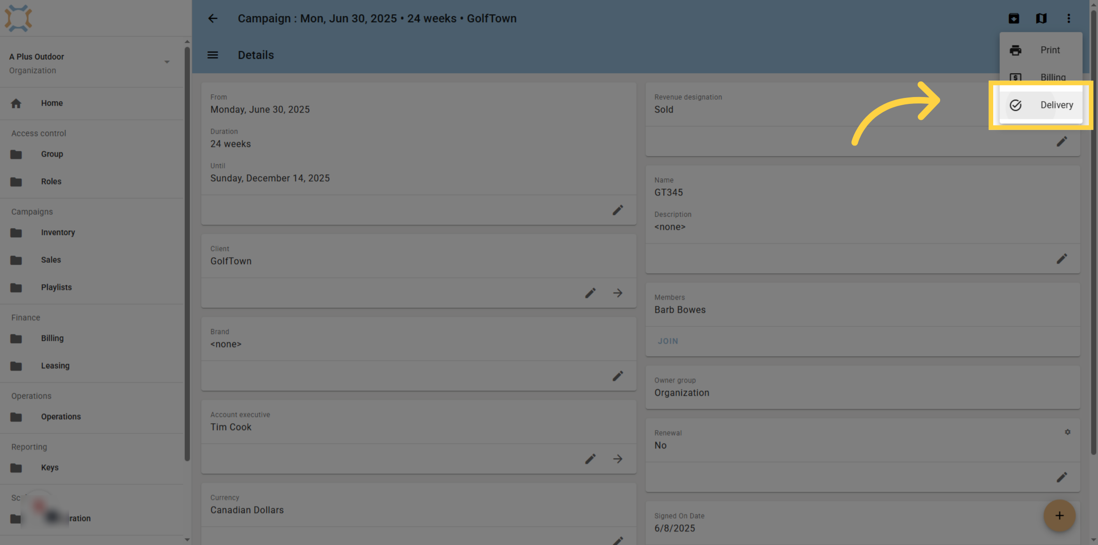Image resolution: width=1098 pixels, height=545 pixels.
Task: Open the Playlists folder
Action: coord(91,287)
